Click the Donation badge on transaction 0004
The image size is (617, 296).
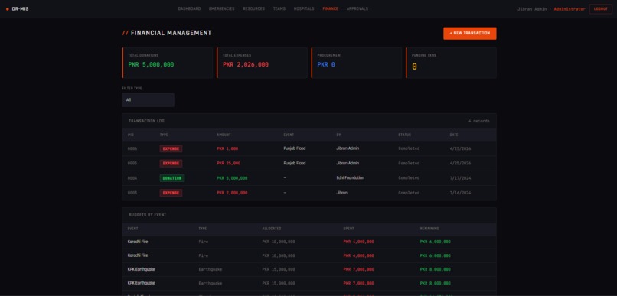click(x=172, y=178)
